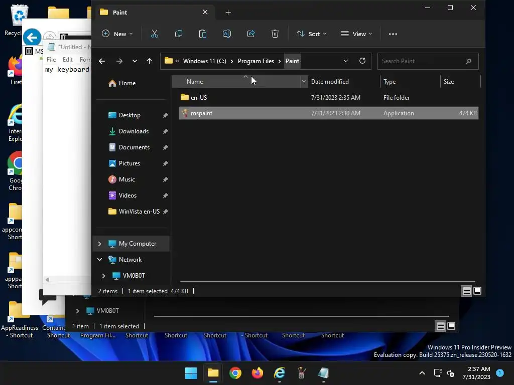The width and height of the screenshot is (514, 385).
Task: Open the Windows Start menu
Action: (x=191, y=373)
